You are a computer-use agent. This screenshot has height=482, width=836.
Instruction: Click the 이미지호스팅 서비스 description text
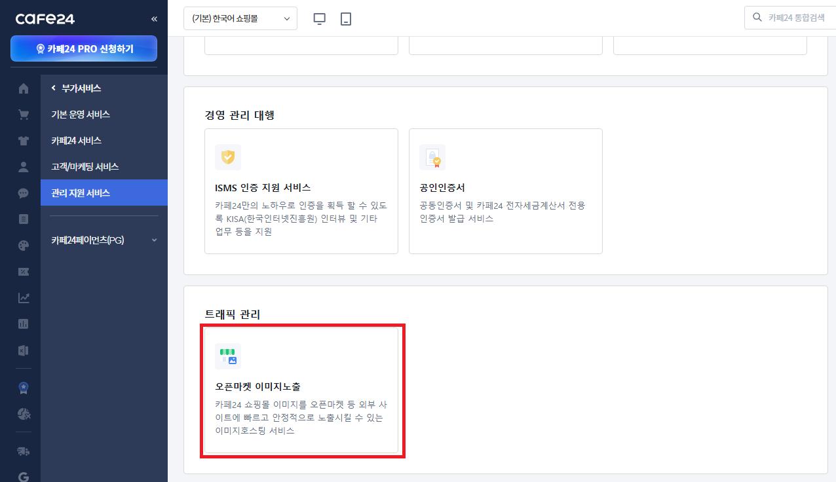pyautogui.click(x=301, y=418)
